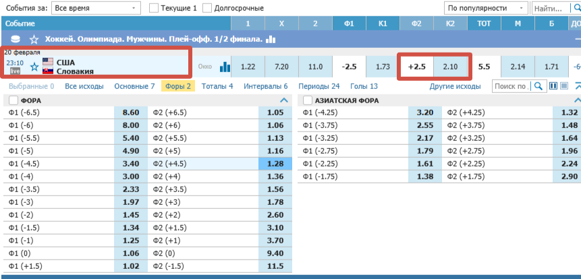Star the Olympic hockey tournament as favorite

(34, 40)
